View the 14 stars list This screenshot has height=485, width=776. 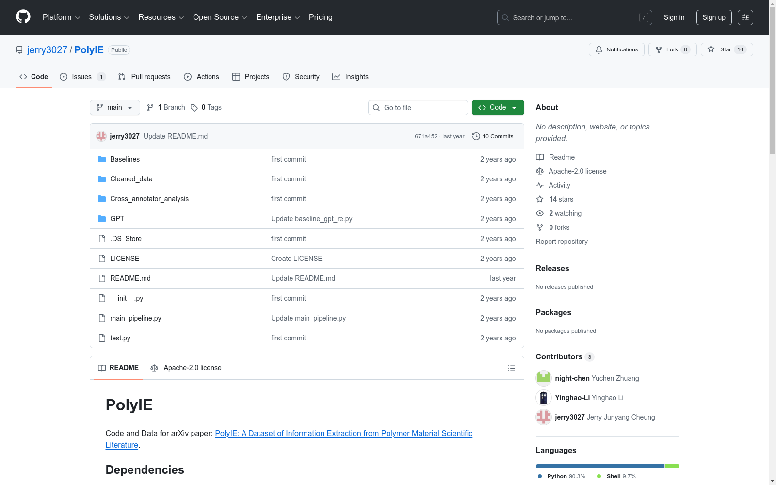555,199
